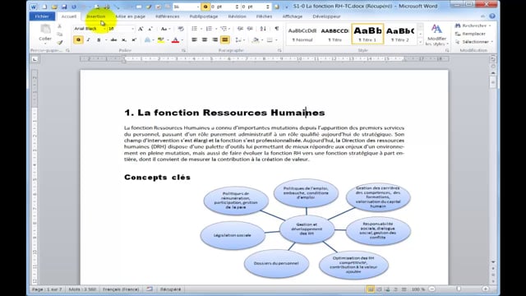Viewport: 526px width, 296px height.
Task: Click the decrease indent icon
Action: coord(240,29)
